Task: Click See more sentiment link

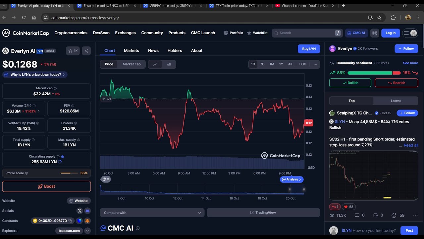Action: (x=410, y=63)
